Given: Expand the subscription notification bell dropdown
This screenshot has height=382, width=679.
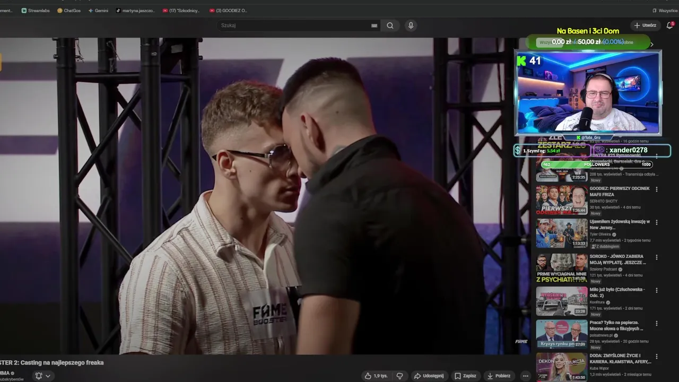Looking at the screenshot, I should tap(43, 376).
